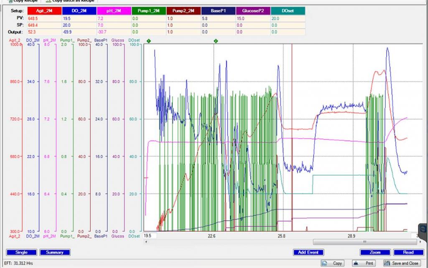Click the BaseP1 PV value 5.8
Screen dimensions: 428x268
(x=205, y=18)
